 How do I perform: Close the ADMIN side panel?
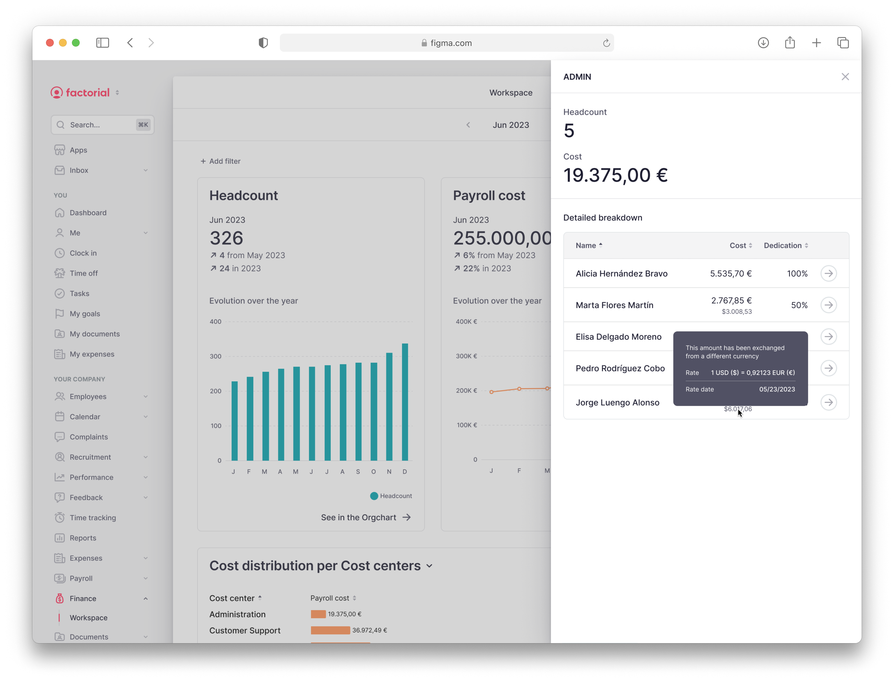point(845,77)
